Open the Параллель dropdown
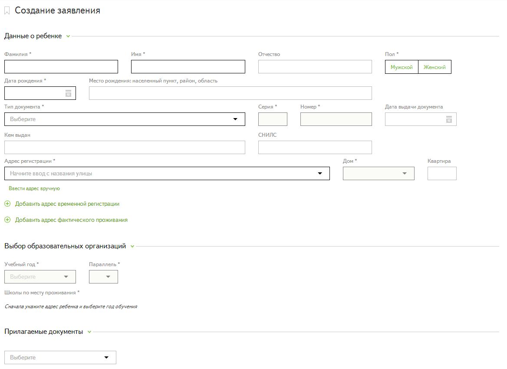Screen dimensions: 507x369 click(103, 277)
